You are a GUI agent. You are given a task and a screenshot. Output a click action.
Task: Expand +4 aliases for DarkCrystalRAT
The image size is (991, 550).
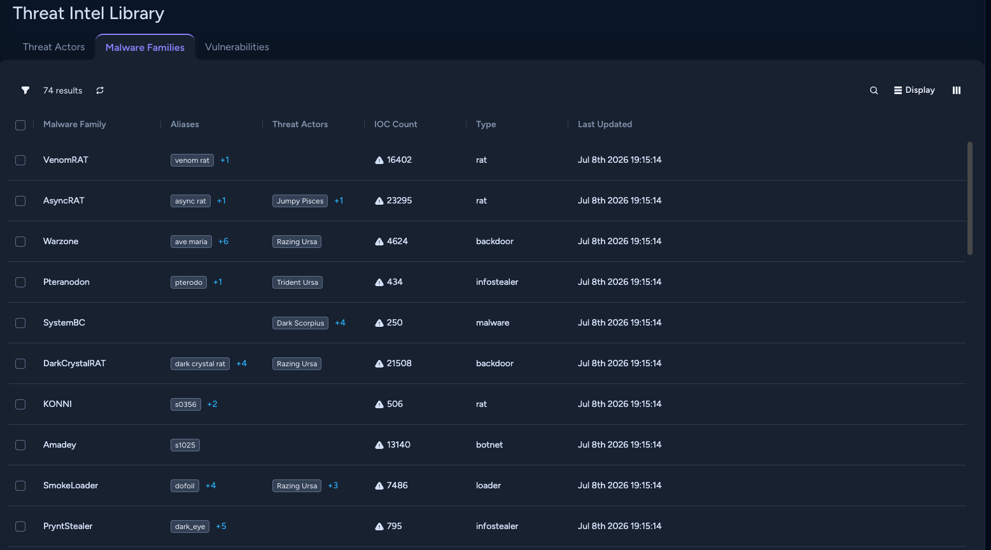(241, 363)
